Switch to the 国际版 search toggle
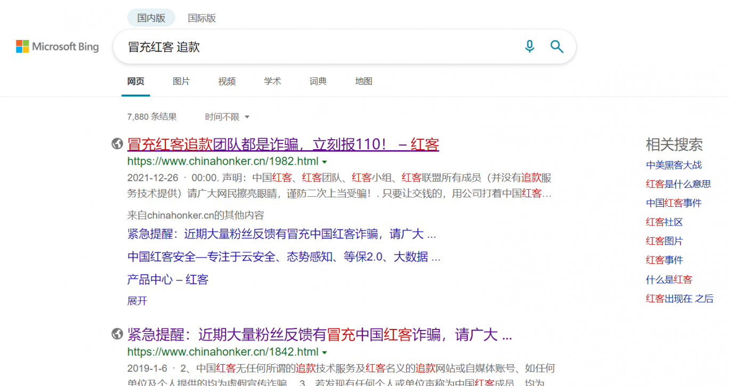This screenshot has height=386, width=729. tap(202, 18)
